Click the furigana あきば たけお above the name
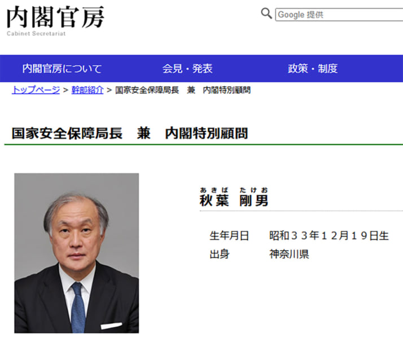Image resolution: width=403 pixels, height=342 pixels. pos(234,190)
